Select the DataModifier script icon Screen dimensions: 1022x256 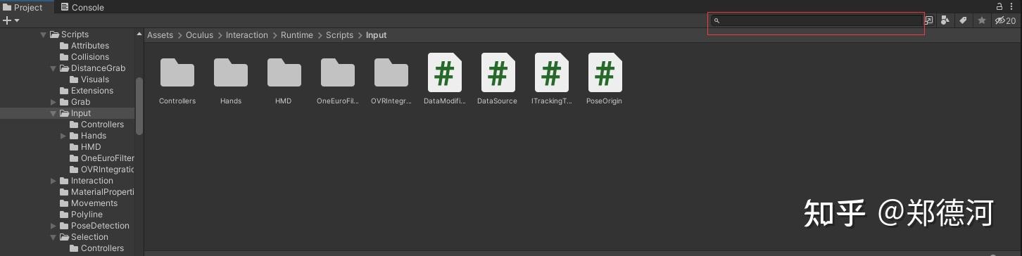click(444, 72)
